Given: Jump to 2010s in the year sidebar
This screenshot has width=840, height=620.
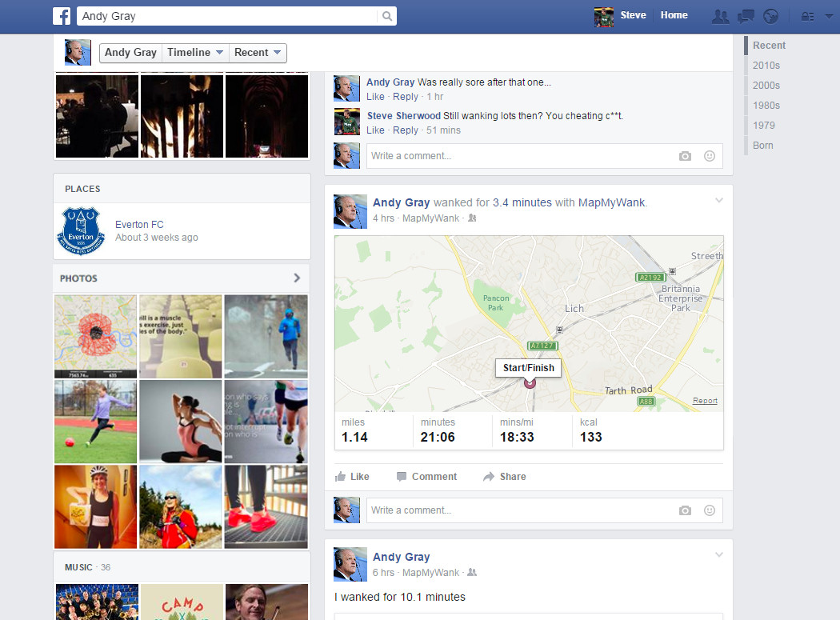Looking at the screenshot, I should [x=766, y=66].
